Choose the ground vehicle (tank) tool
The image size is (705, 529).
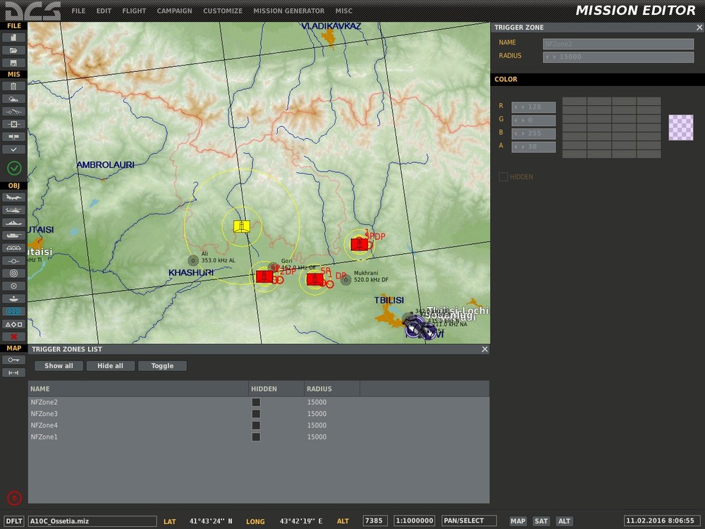point(14,236)
